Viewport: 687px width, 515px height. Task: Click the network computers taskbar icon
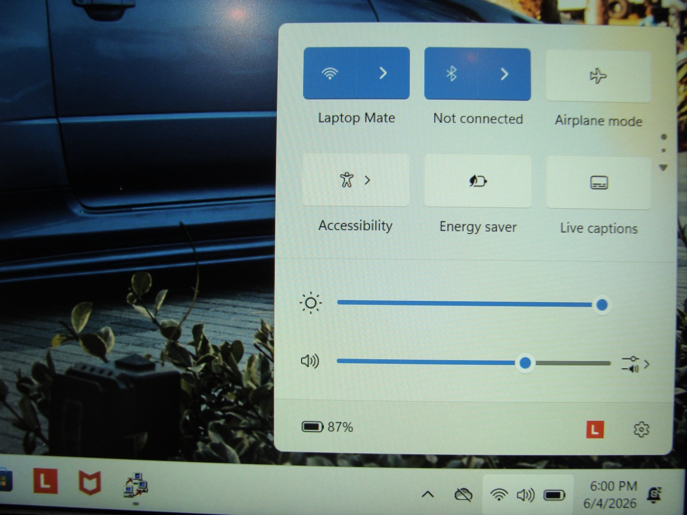pos(136,485)
